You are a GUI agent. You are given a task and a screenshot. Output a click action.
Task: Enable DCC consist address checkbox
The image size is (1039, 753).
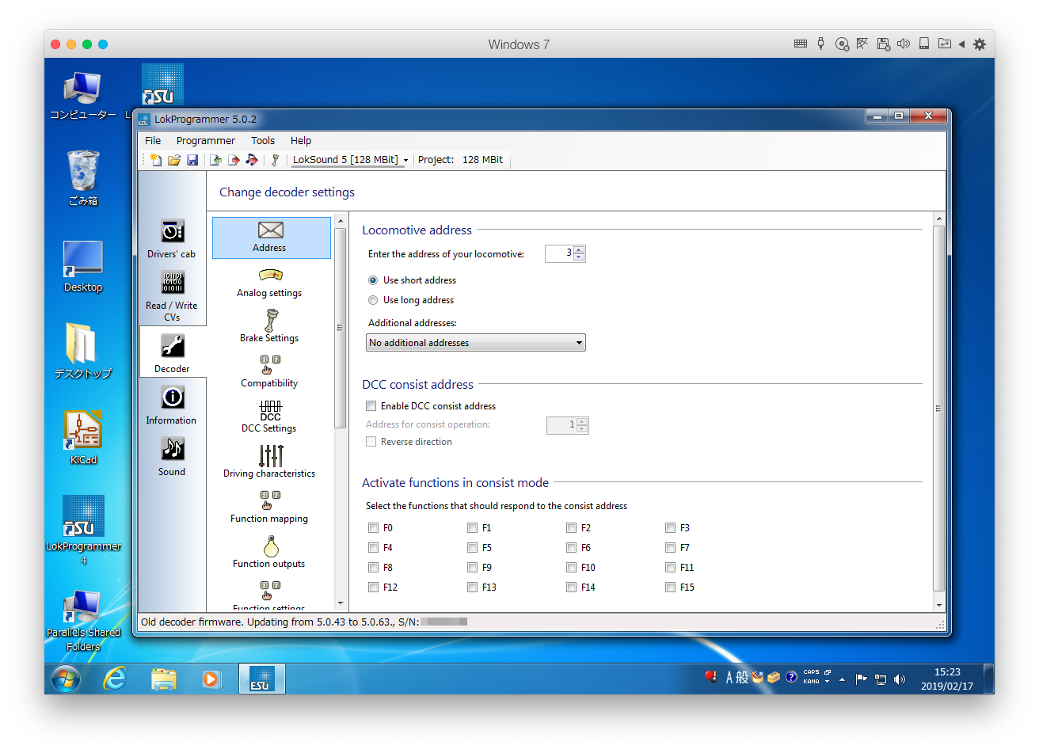point(371,406)
